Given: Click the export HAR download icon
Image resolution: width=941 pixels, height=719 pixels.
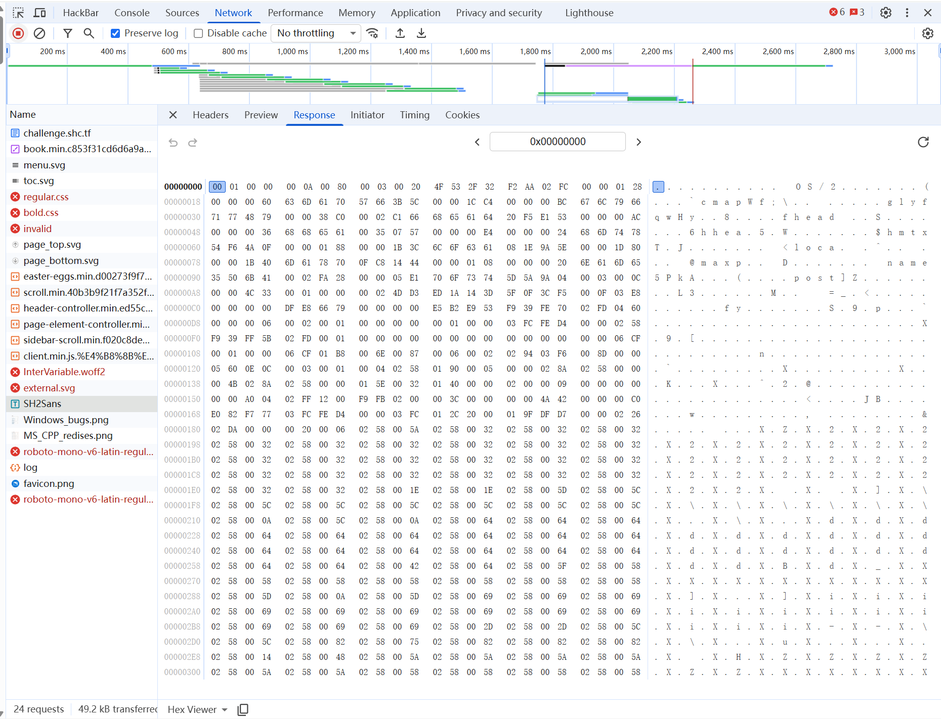Looking at the screenshot, I should 421,33.
